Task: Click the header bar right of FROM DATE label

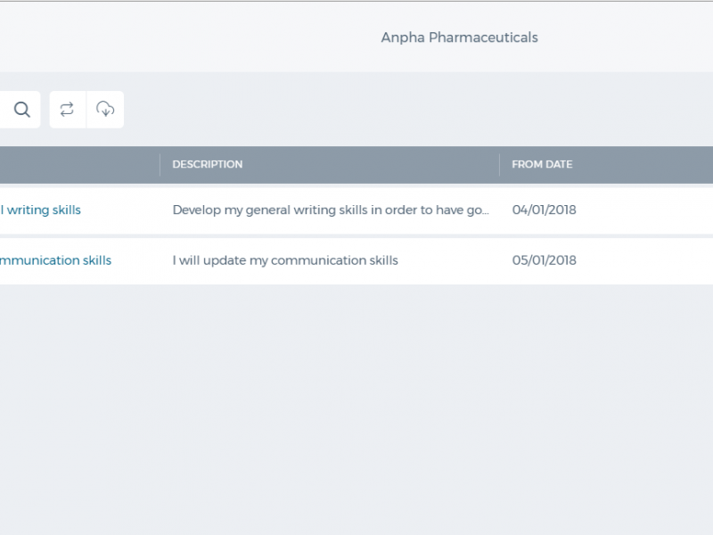Action: pos(643,165)
